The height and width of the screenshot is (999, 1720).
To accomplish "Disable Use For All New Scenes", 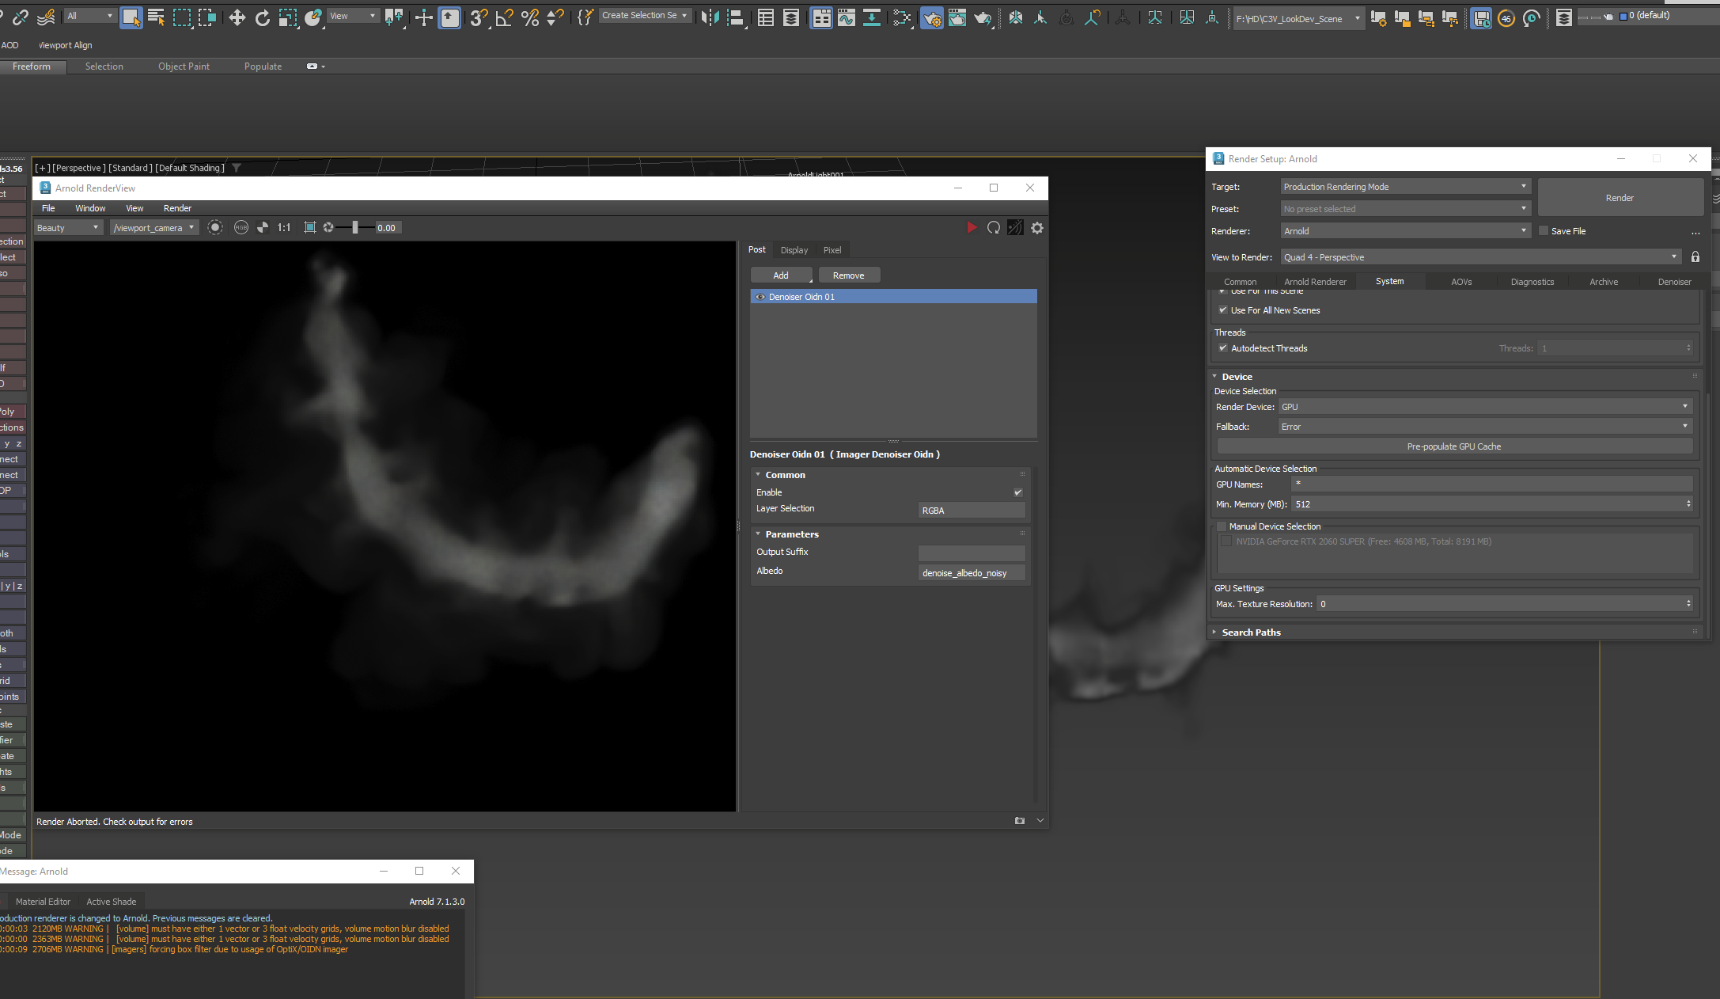I will (x=1223, y=310).
